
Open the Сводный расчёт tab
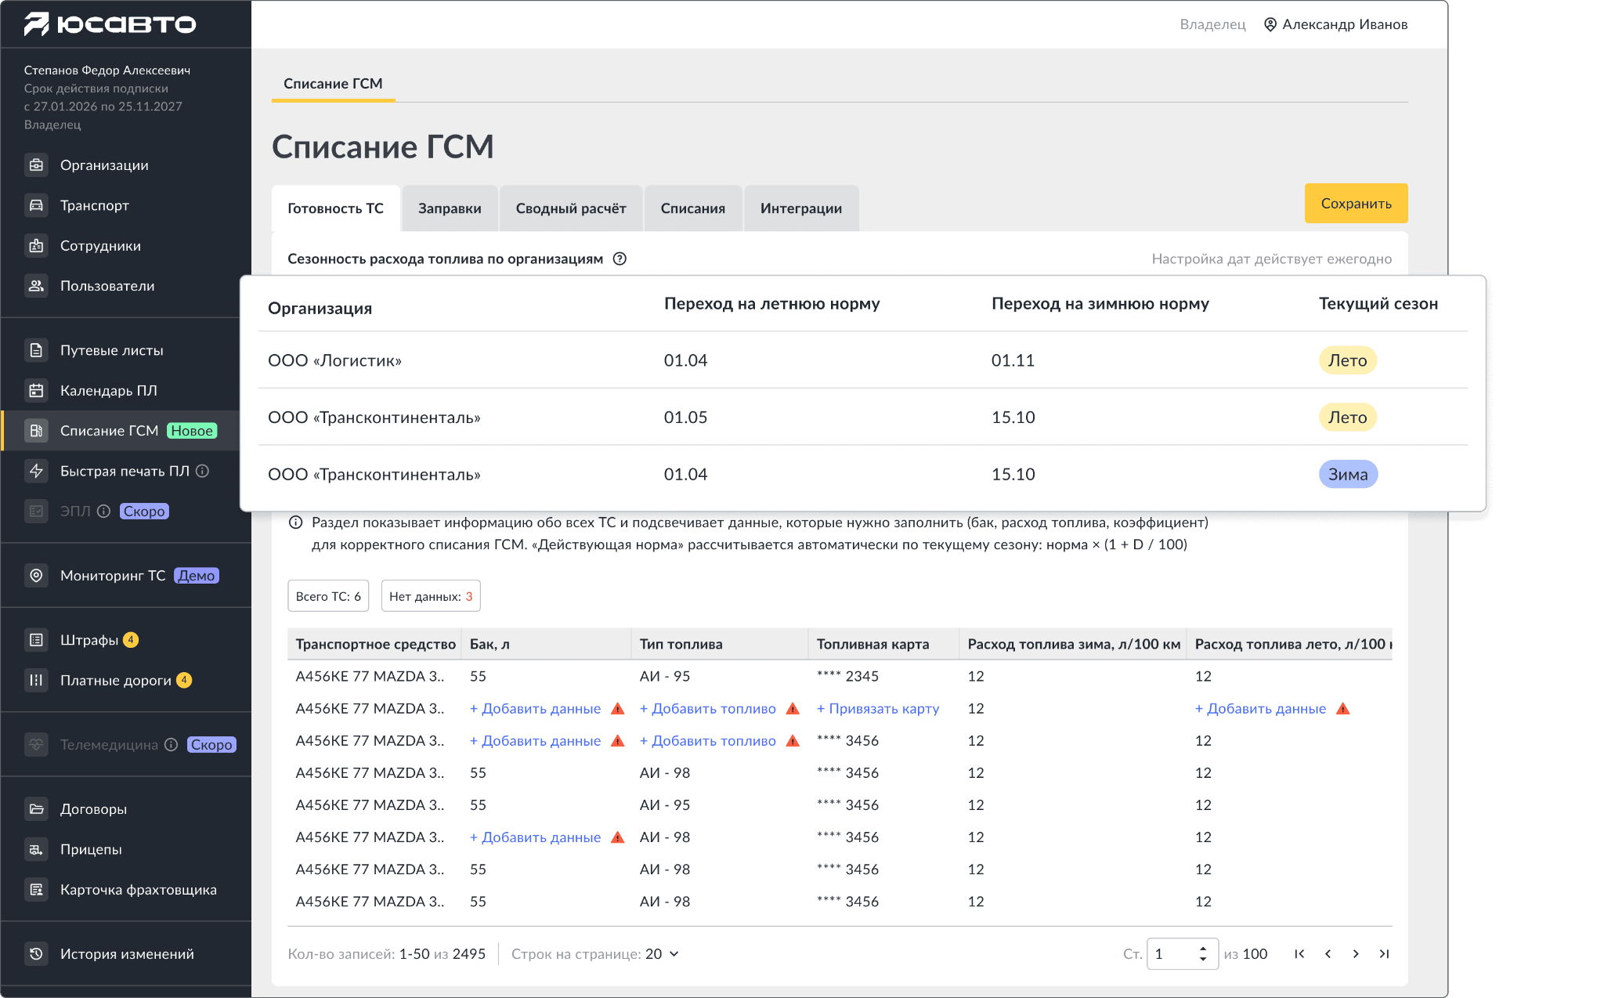point(571,208)
